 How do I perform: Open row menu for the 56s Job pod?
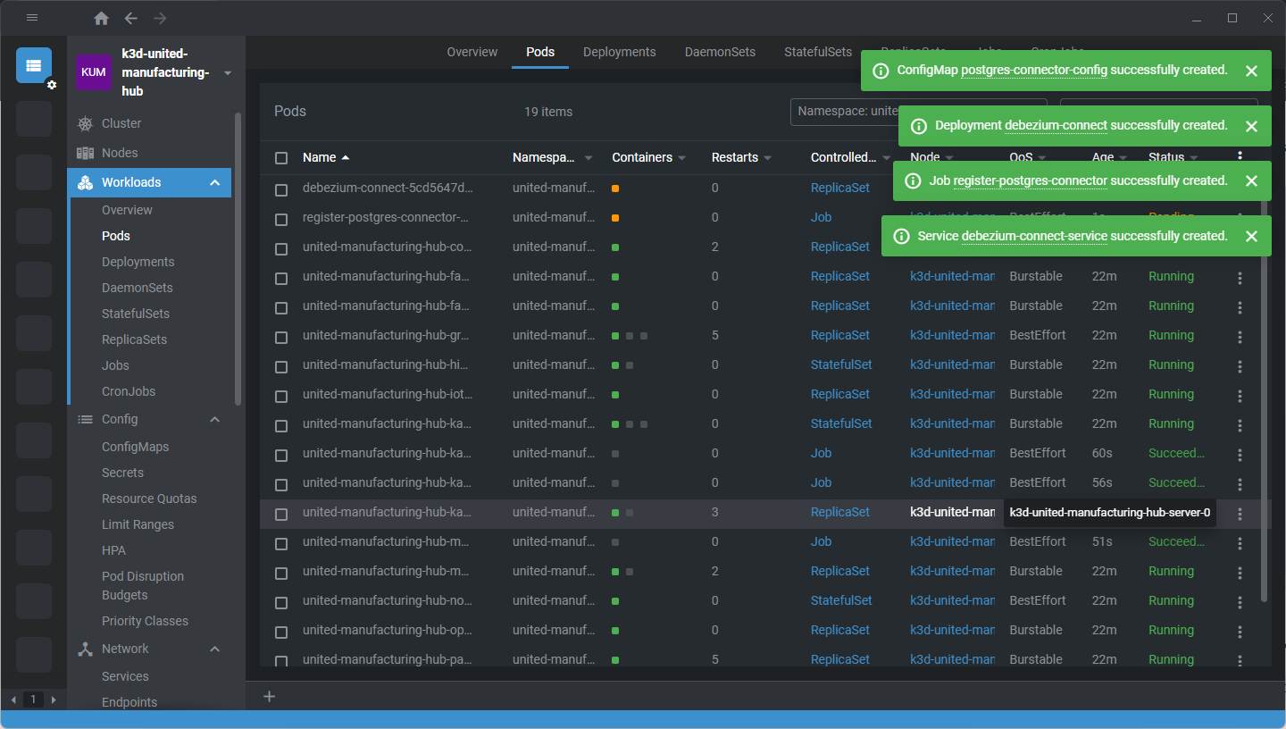pos(1240,483)
